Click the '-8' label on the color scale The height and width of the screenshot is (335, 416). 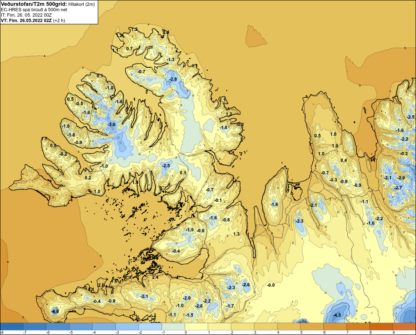(2, 333)
